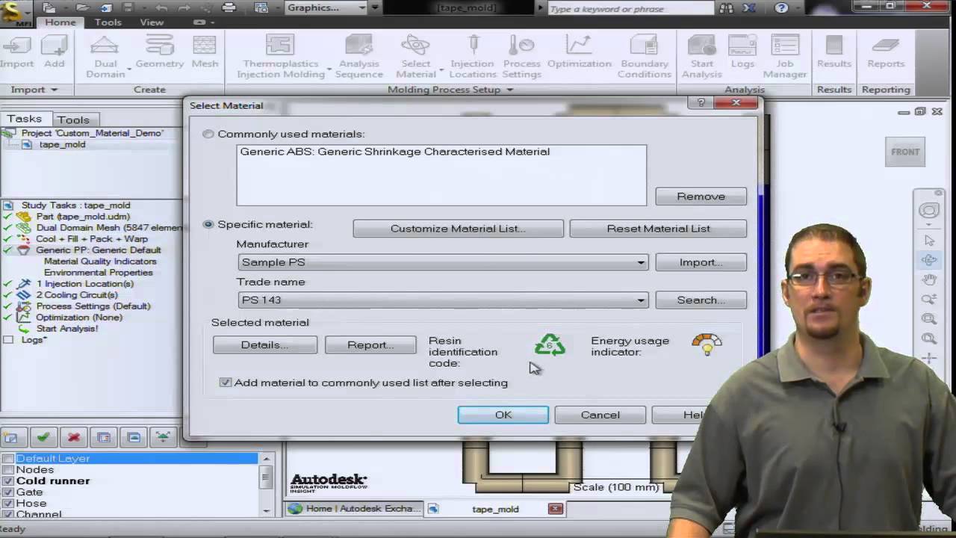Click the Select Material ribbon icon

click(x=415, y=57)
